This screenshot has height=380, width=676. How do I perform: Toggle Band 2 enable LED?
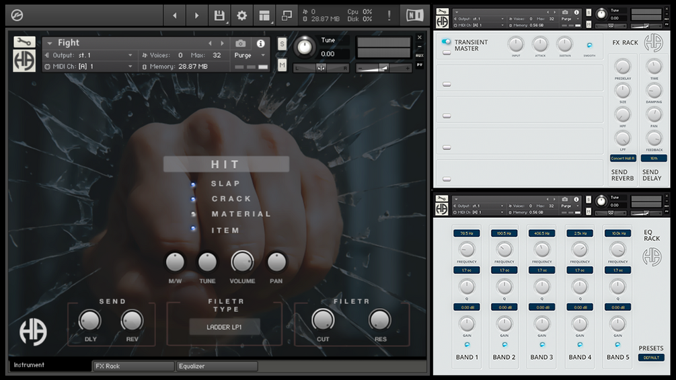coord(504,344)
